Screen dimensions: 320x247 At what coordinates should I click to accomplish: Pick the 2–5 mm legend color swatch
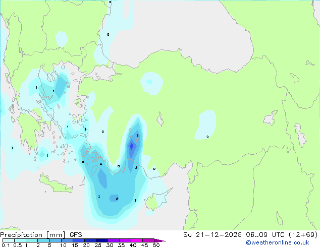43,240
